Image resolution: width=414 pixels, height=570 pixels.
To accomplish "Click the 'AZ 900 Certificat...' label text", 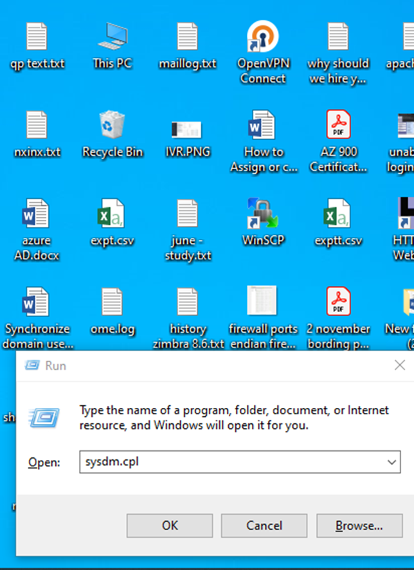I will 338,160.
